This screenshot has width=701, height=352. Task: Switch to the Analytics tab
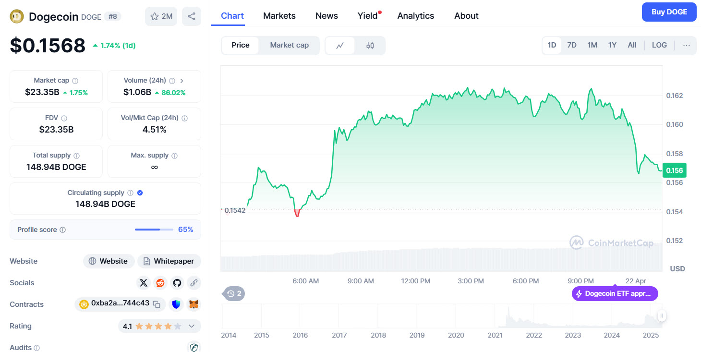click(x=416, y=16)
